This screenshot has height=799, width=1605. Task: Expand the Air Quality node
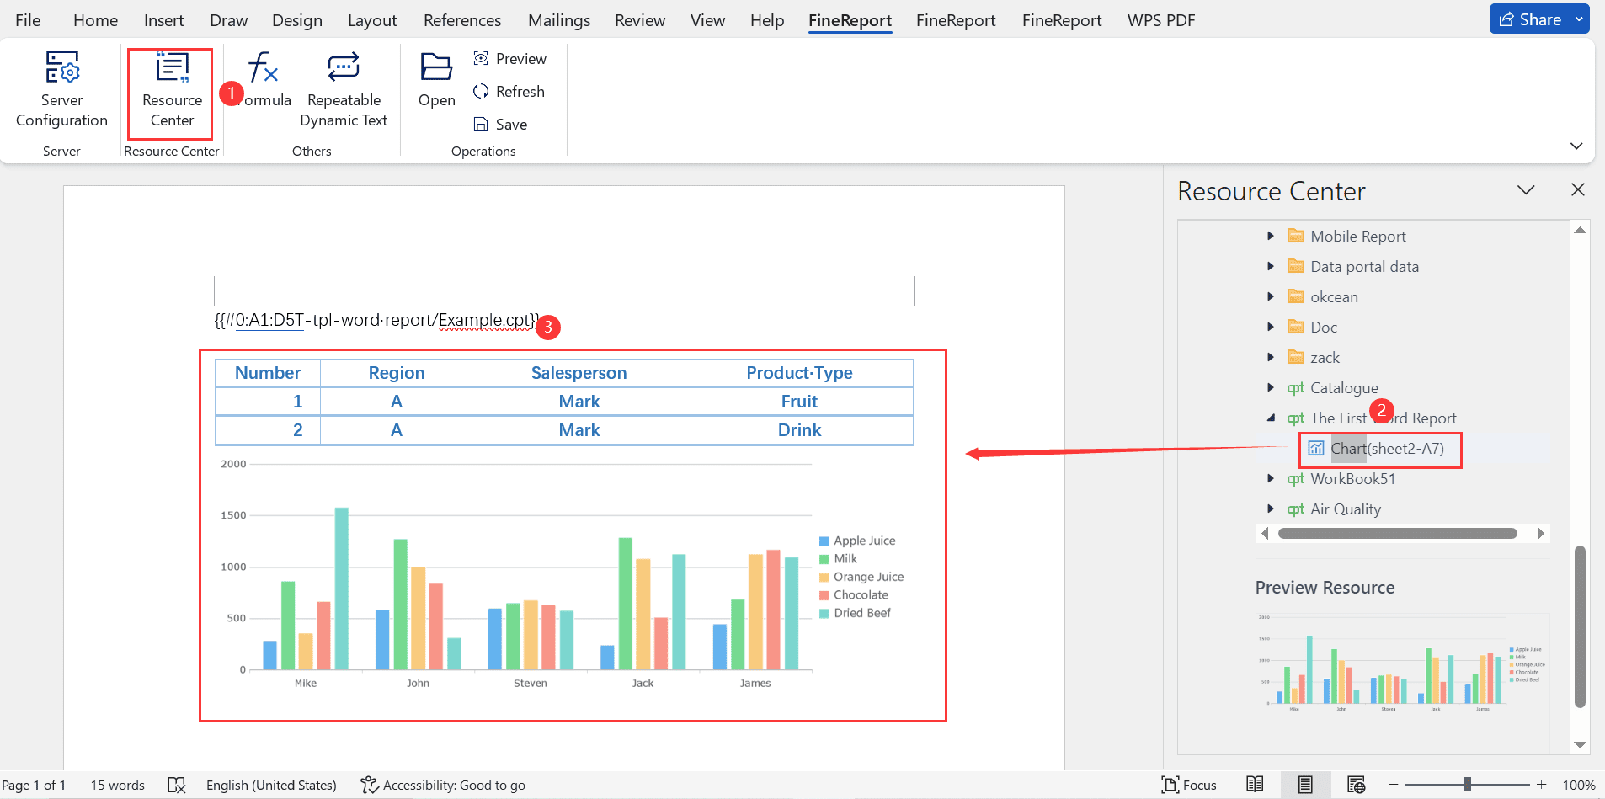(1271, 509)
